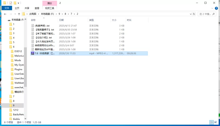Screen dimensions: 220x126
Task: Select folder 3 in navigation tree
Action: (13, 33)
